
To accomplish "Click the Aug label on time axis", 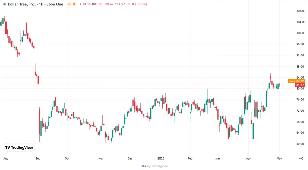I will pos(6,159).
